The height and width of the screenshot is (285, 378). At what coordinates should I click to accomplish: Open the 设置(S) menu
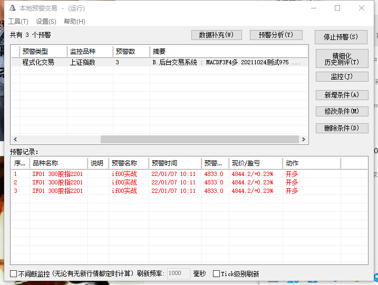pos(46,22)
